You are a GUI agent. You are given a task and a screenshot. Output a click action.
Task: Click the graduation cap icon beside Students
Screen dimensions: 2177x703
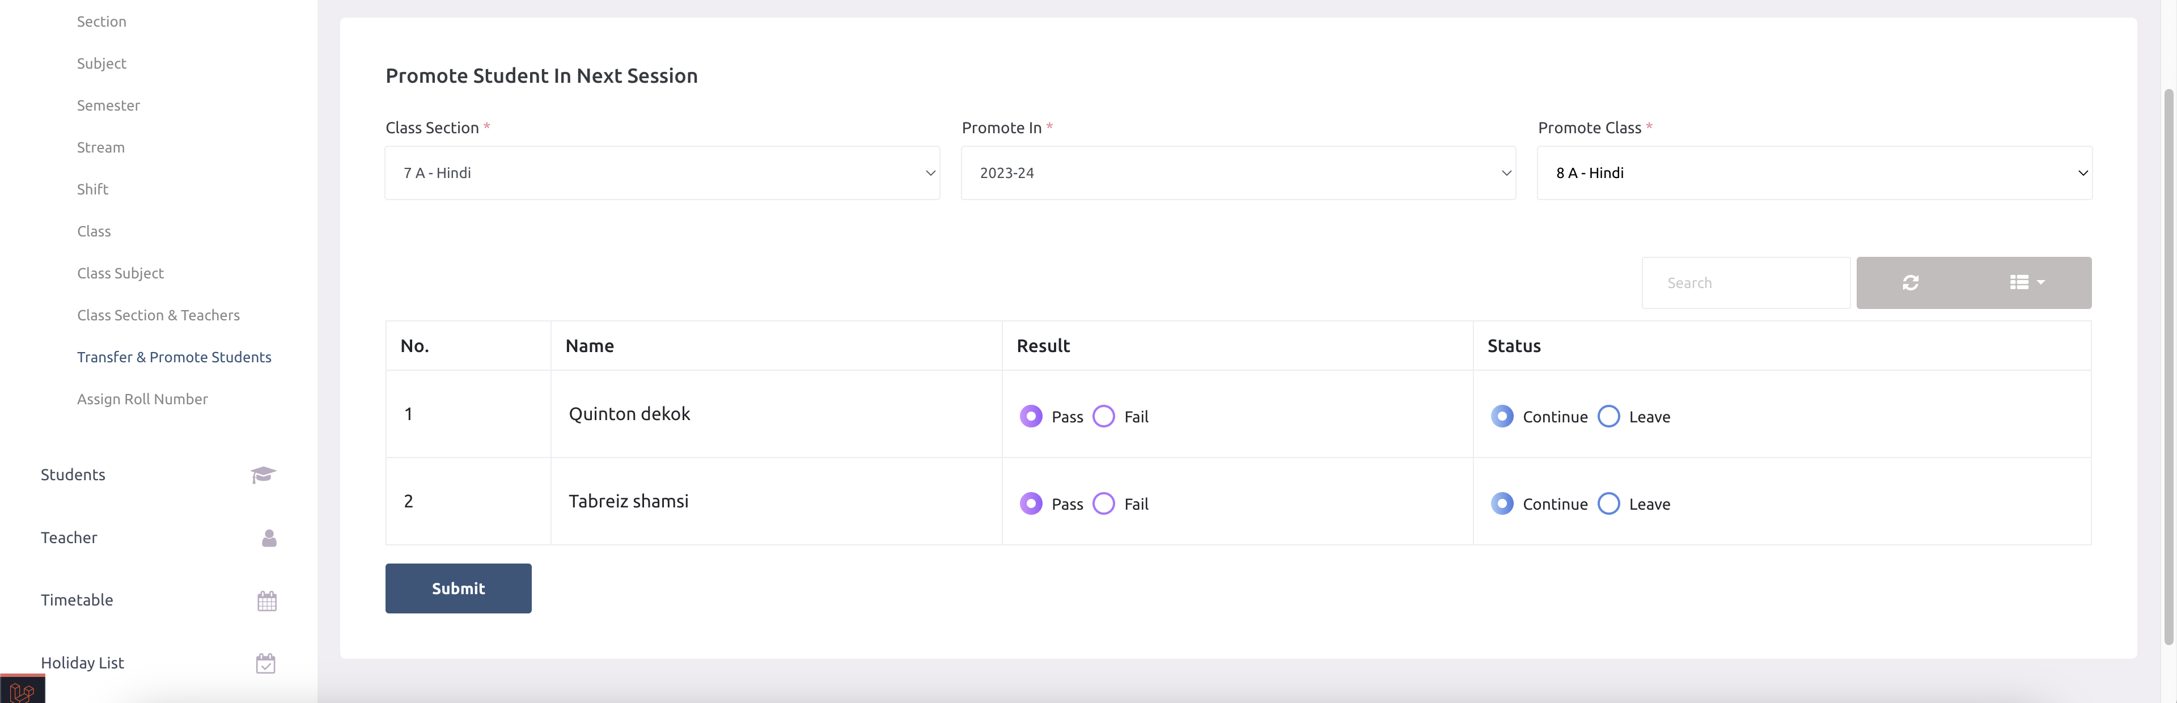(x=263, y=474)
